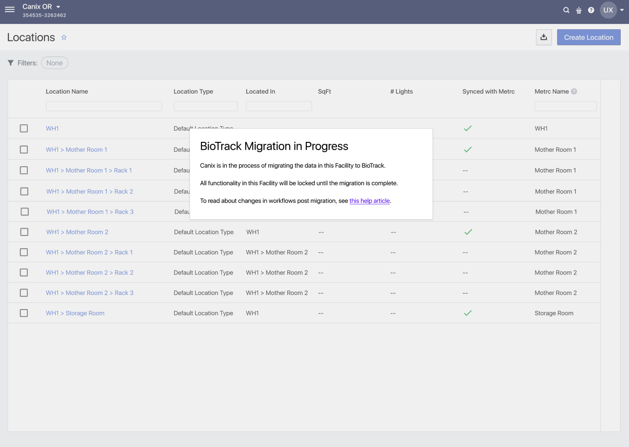Sort by Located In column header
The height and width of the screenshot is (447, 629).
point(260,91)
